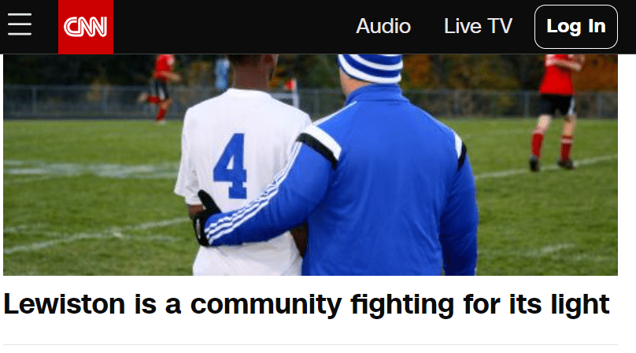Click the word "community" in the headline
Image resolution: width=636 pixels, height=353 pixels.
[x=266, y=306]
